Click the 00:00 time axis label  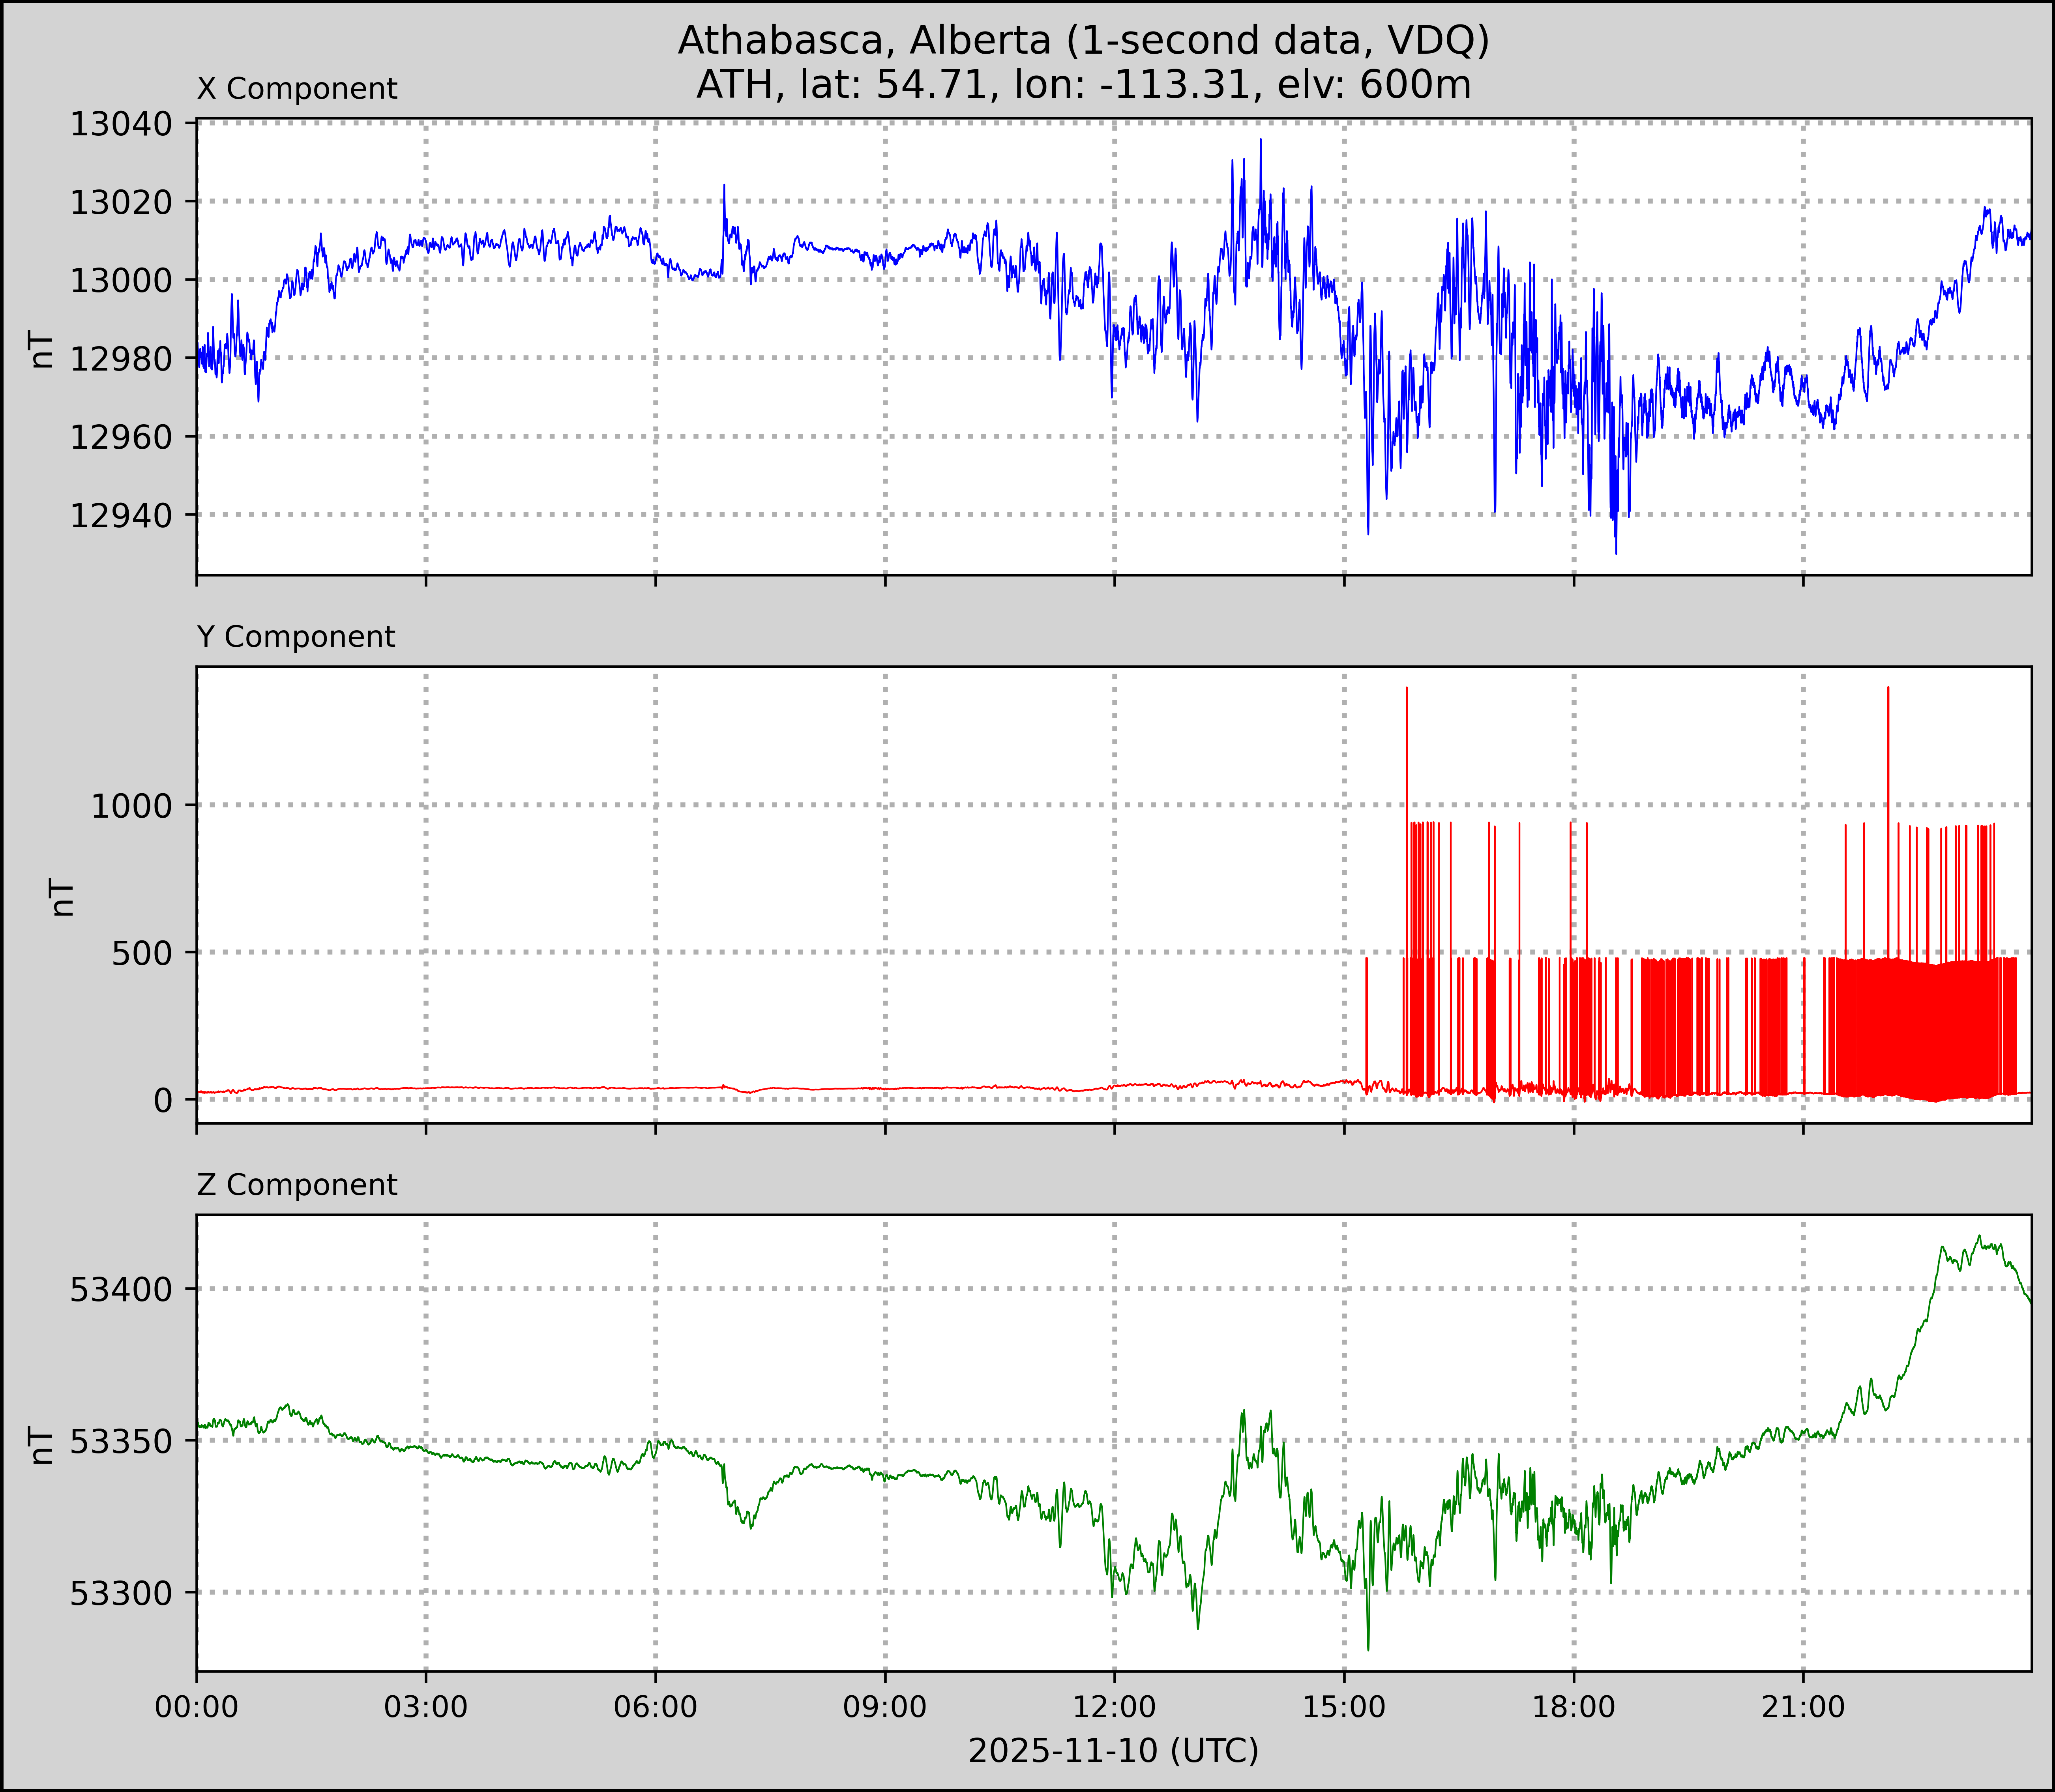coord(197,1707)
